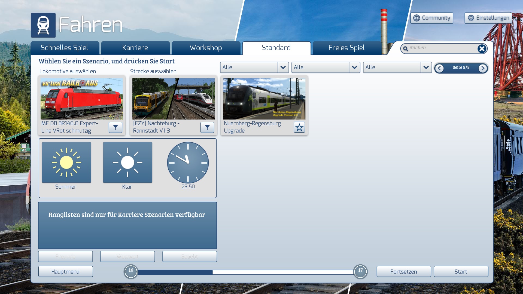The image size is (523, 294).
Task: Expand the second Alle dropdown
Action: pos(354,68)
